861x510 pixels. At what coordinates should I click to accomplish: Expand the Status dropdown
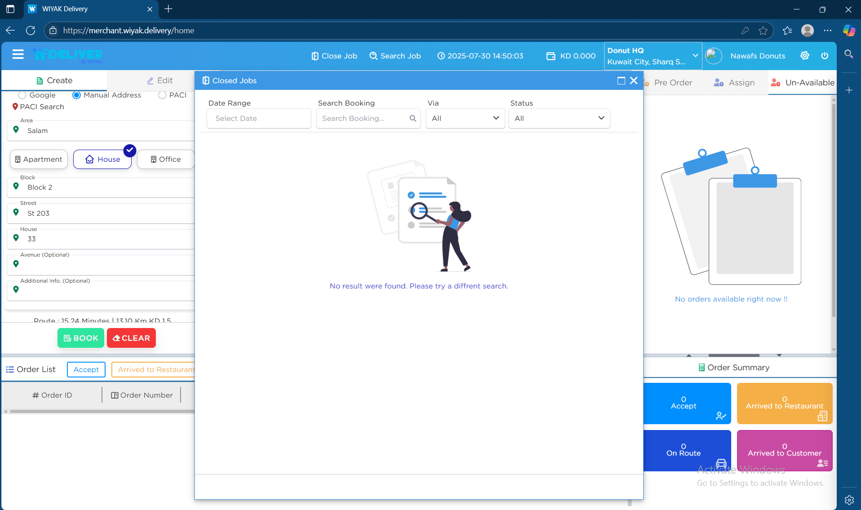coord(559,119)
